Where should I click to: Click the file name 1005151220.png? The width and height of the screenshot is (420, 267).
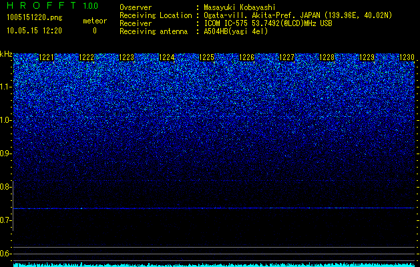point(35,17)
